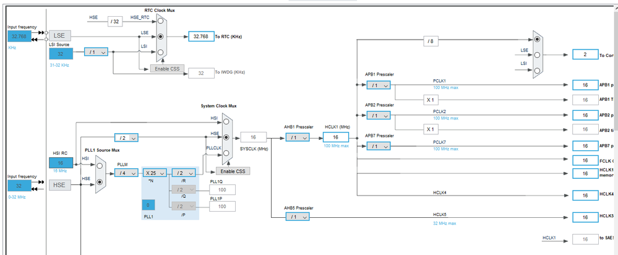Select HSI in System Clock Mux

226,122
